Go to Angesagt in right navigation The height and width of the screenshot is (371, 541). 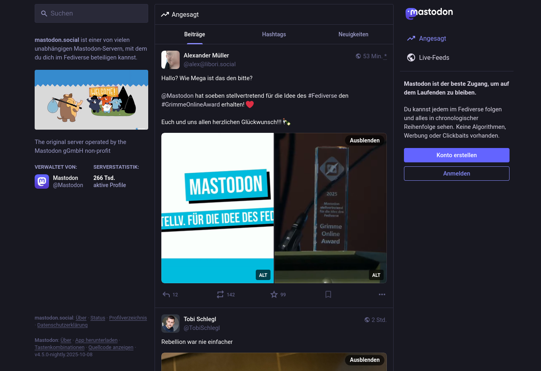(432, 38)
